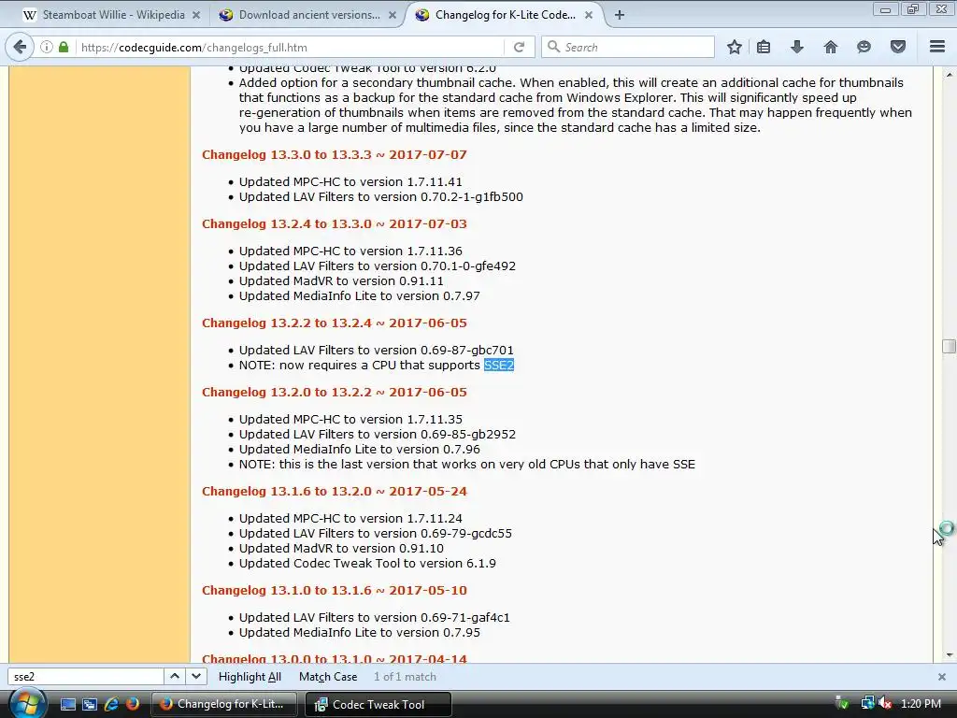This screenshot has width=957, height=718.
Task: Open the chat speech bubble icon
Action: point(864,47)
